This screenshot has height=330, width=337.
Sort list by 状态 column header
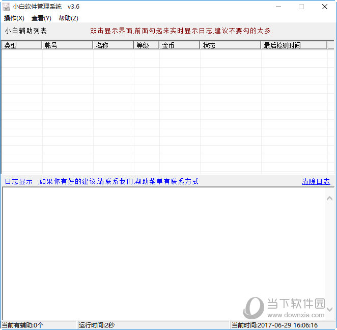pos(231,45)
